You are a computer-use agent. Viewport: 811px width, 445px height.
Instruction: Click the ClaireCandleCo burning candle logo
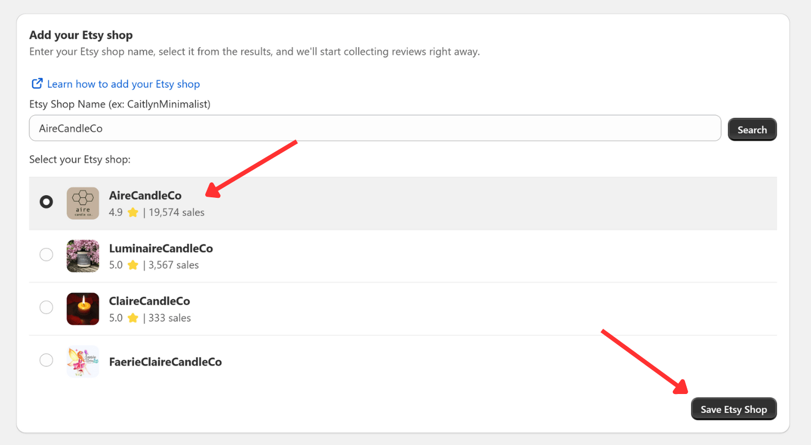(x=83, y=309)
